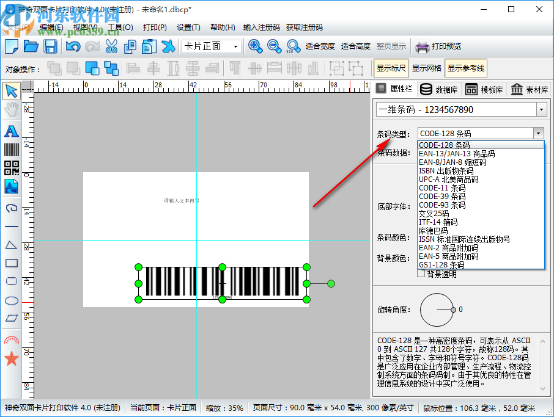The height and width of the screenshot is (417, 554).
Task: Select the triangle shape tool
Action: coord(11,245)
